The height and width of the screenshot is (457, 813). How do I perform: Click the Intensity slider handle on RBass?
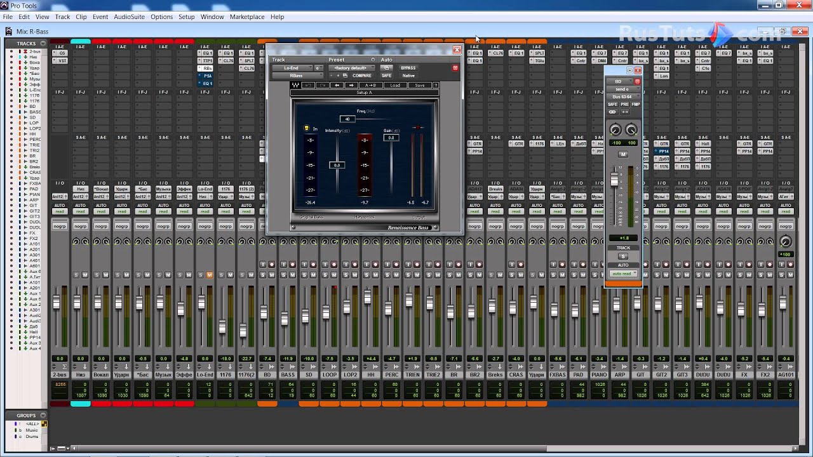(337, 165)
